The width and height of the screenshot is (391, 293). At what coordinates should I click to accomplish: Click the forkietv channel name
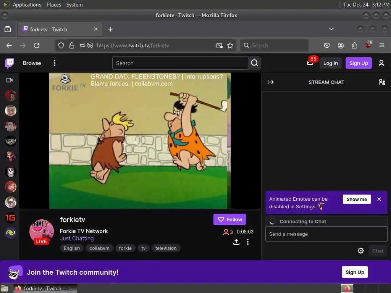[x=72, y=219]
